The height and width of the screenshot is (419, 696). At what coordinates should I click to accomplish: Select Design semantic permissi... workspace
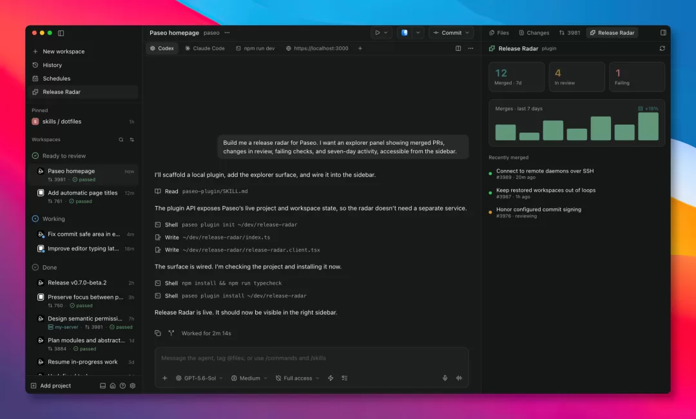84,322
